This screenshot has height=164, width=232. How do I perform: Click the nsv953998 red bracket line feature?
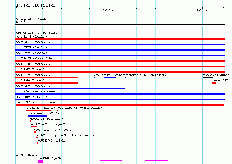coord(37,121)
